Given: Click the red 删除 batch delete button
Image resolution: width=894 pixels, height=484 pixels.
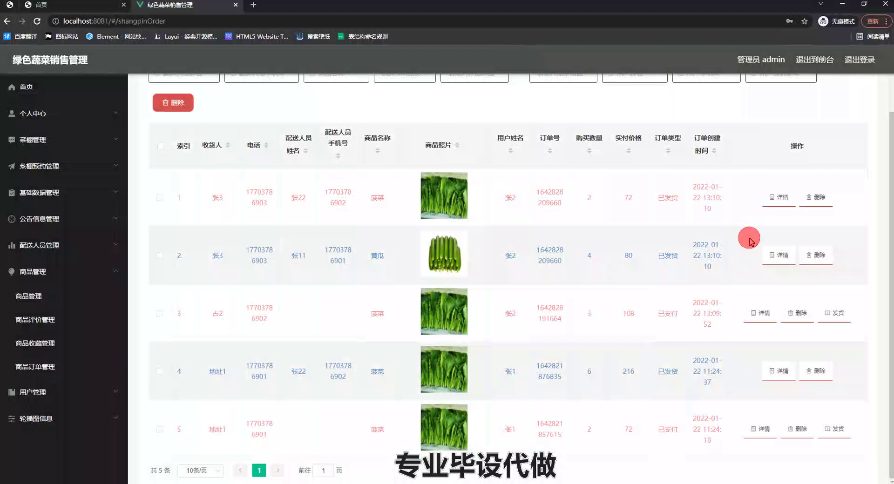Looking at the screenshot, I should [x=173, y=103].
